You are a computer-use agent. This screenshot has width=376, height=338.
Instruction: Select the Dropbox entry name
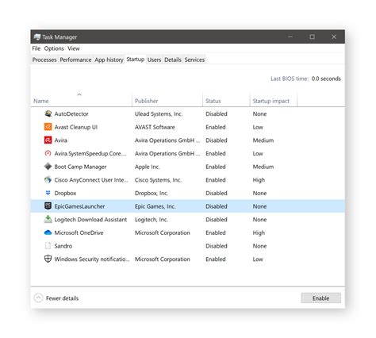pos(65,193)
